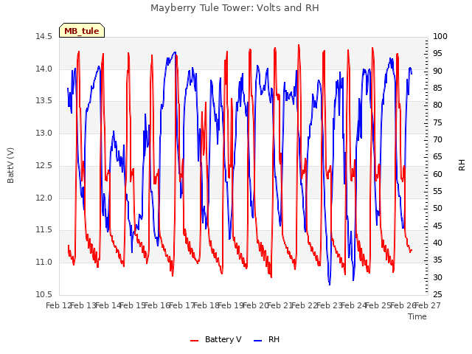The image size is (472, 354).
Task: Click the Feb 22 date tick
Action: 305,306
